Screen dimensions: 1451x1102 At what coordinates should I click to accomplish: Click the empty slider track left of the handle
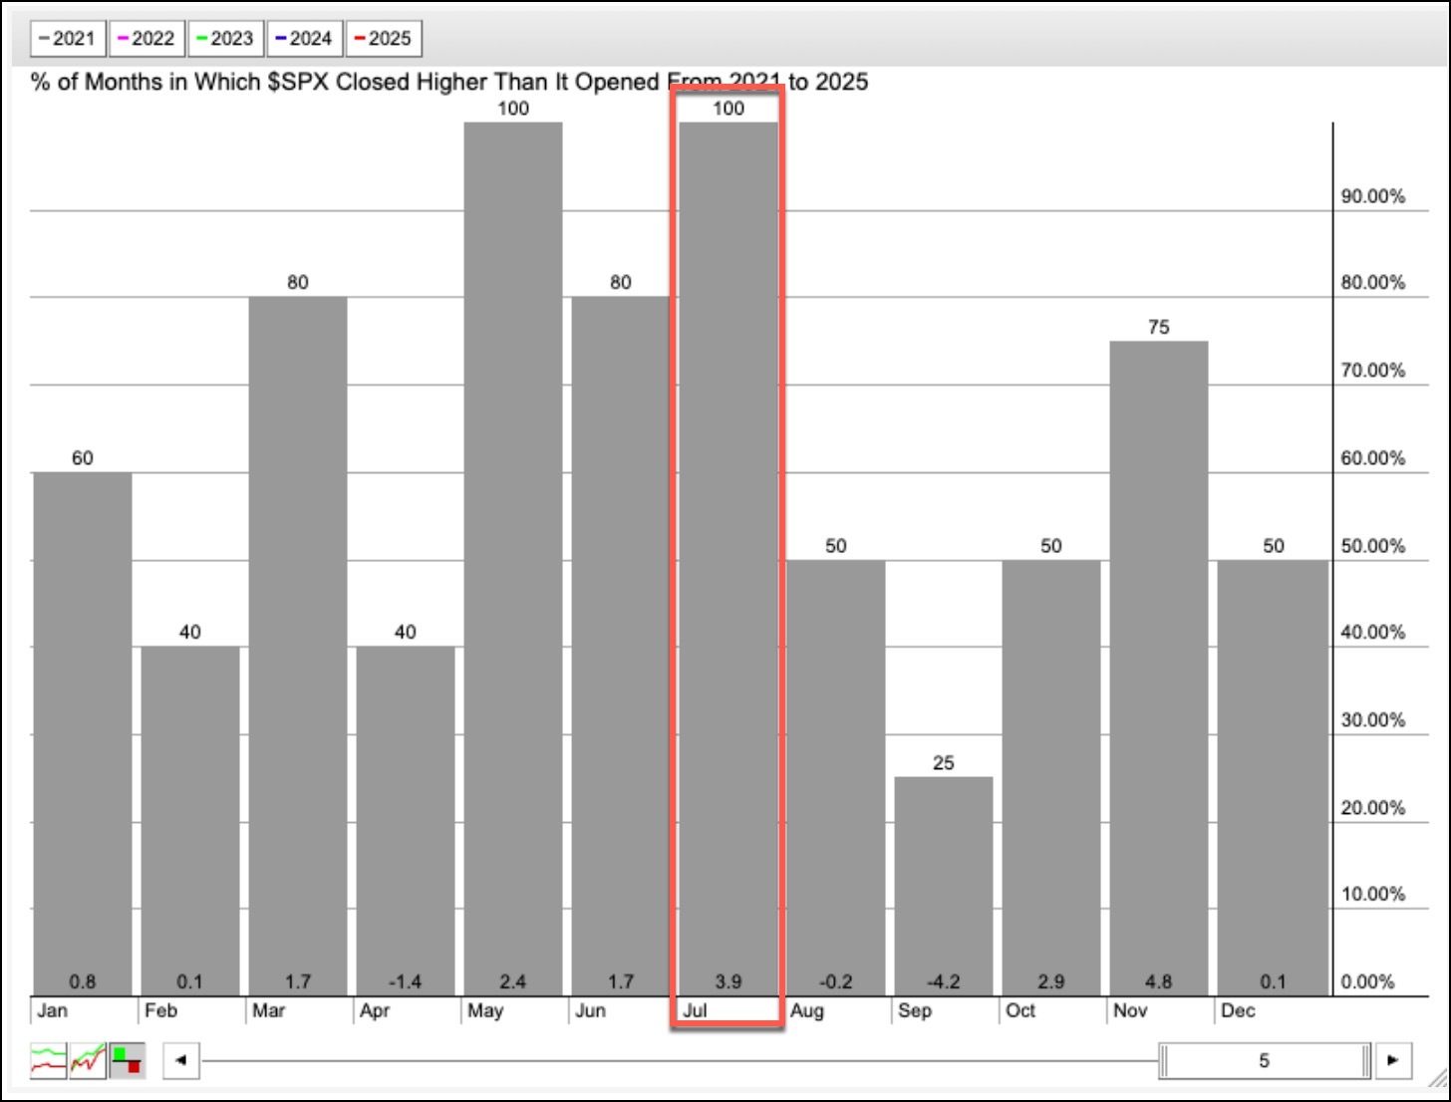pos(678,1060)
